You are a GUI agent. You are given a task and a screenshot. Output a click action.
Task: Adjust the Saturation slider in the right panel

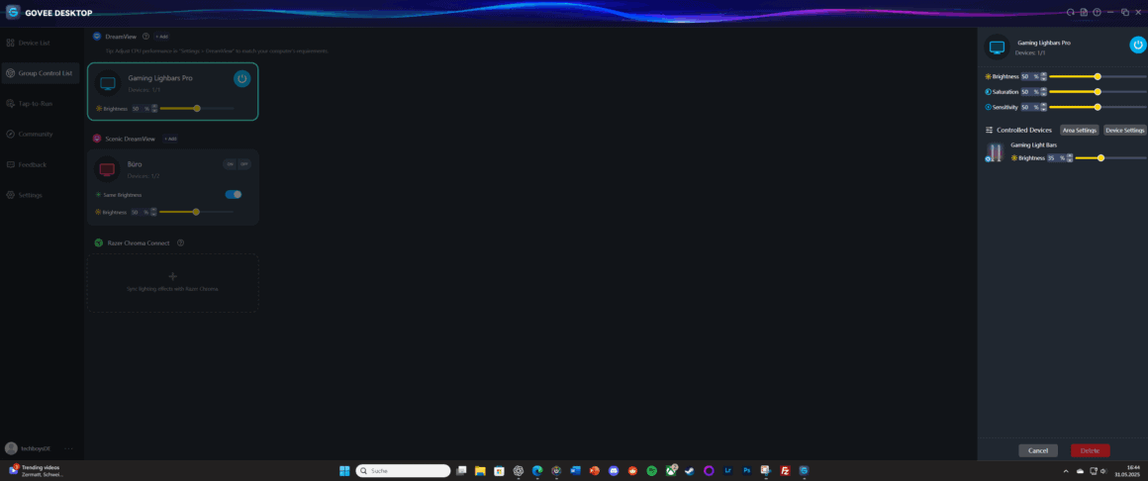1098,91
